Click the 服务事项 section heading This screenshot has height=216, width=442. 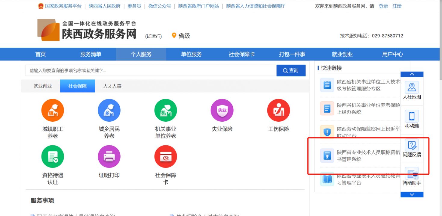pos(42,200)
